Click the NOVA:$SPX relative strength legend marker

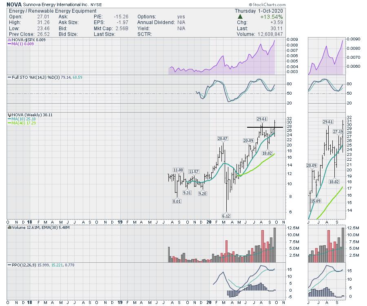[x=9, y=40]
